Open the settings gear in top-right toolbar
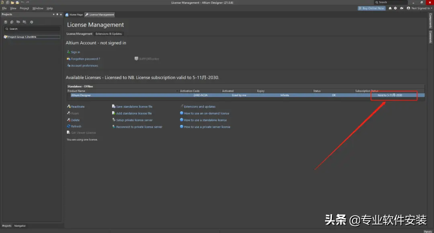 point(395,8)
